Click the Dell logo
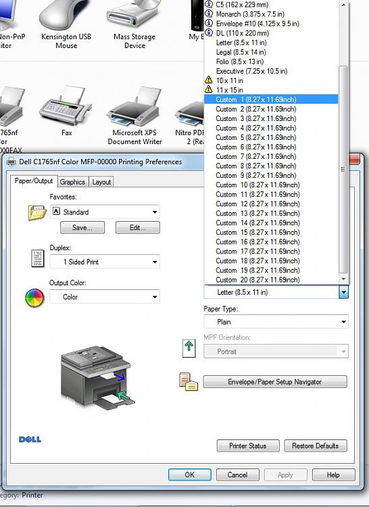 tap(30, 439)
